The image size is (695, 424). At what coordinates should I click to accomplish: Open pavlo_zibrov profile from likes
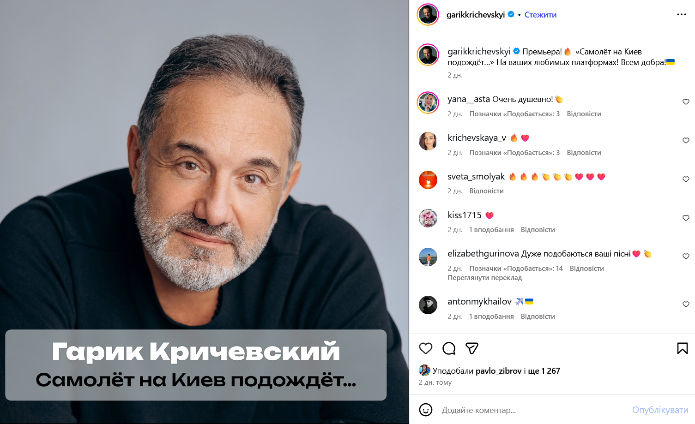(498, 371)
